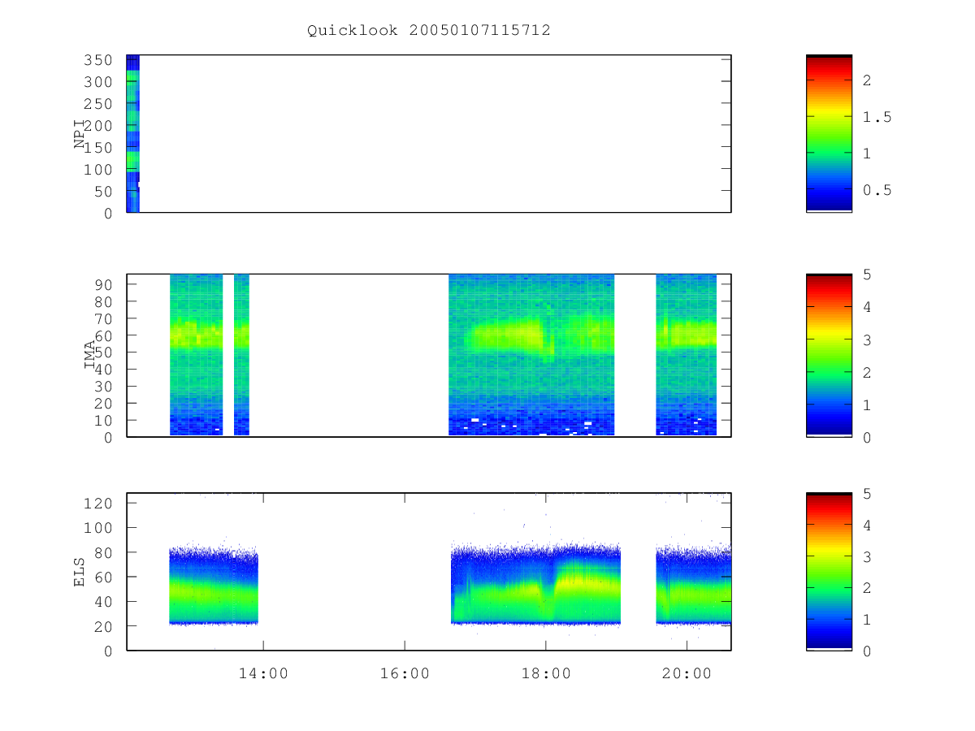
Task: Click the 100 tick label on ELS axis
Action: 98,528
